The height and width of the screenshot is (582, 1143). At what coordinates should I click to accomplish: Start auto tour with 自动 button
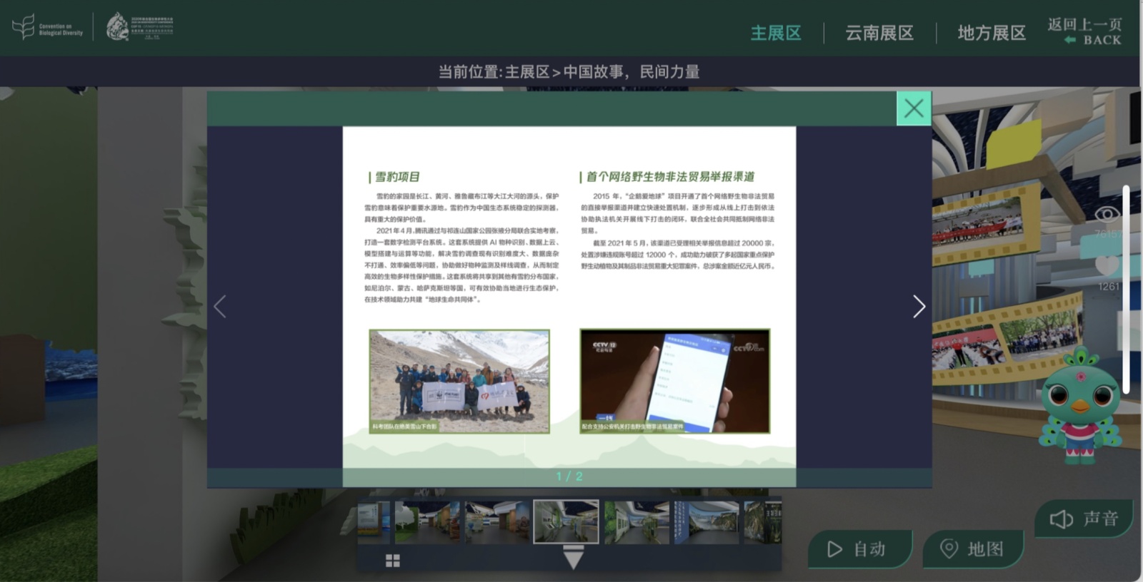(x=860, y=549)
